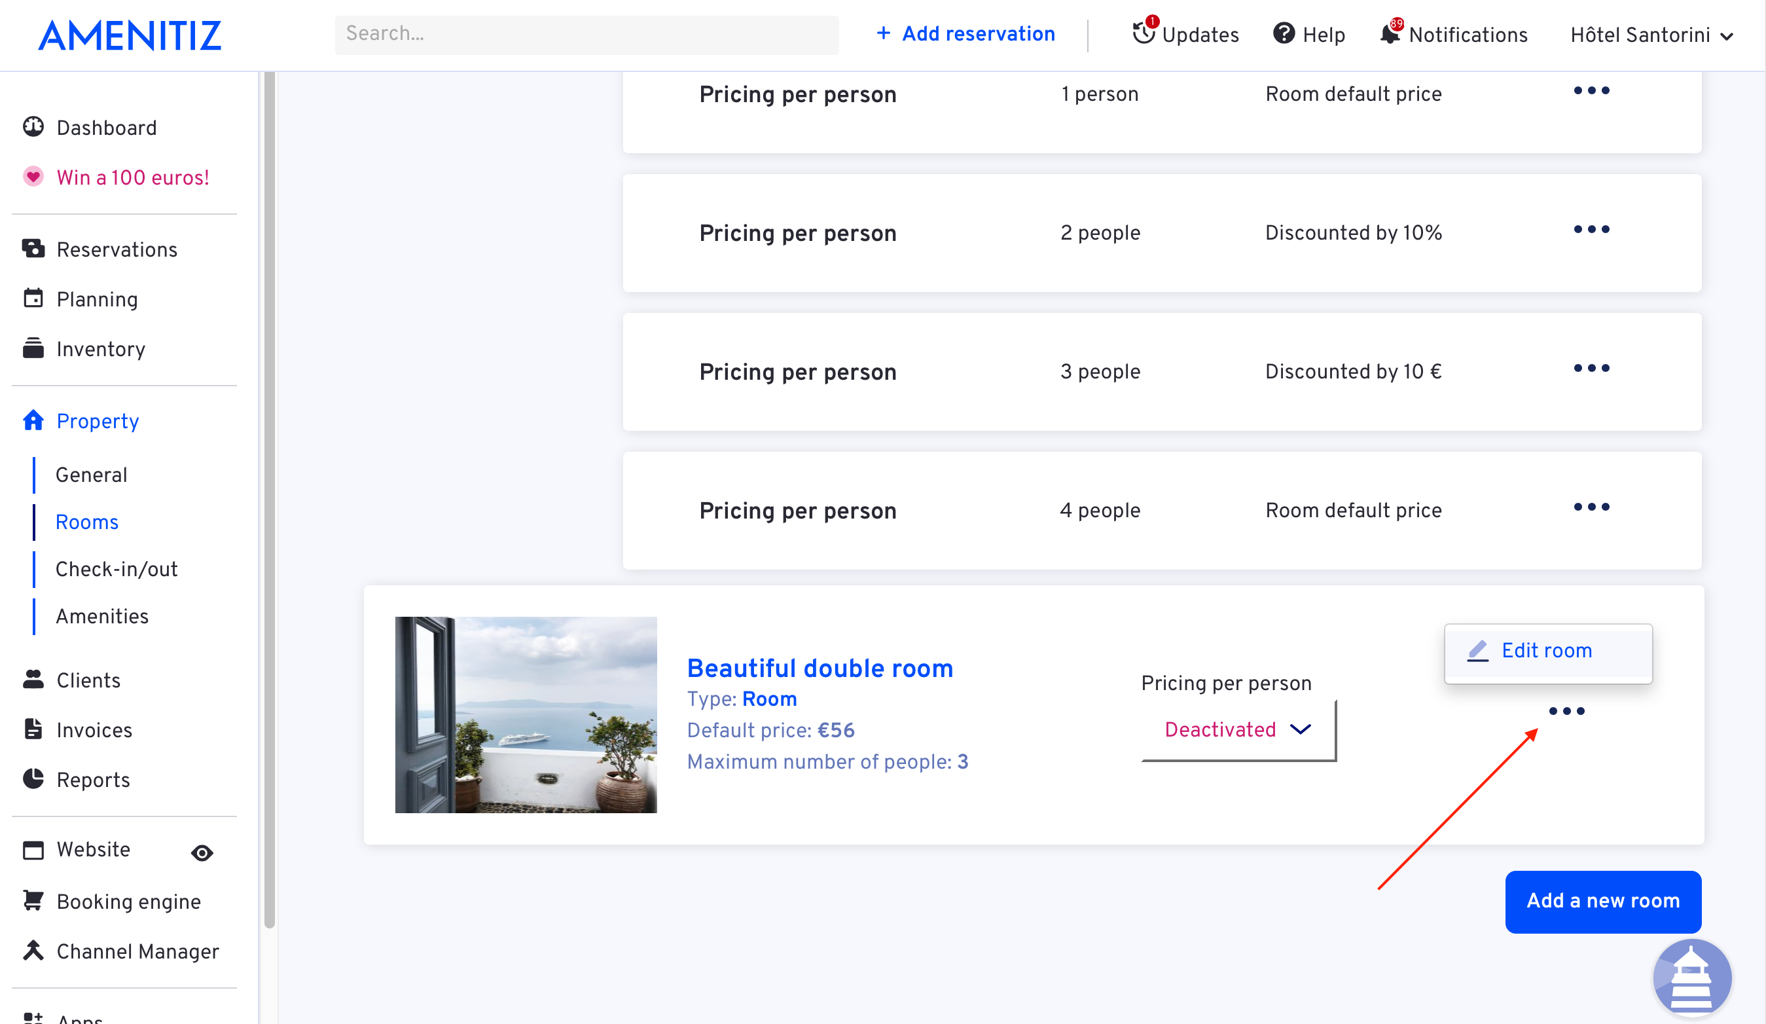The width and height of the screenshot is (1766, 1024).
Task: Open three-dot menu of Beautiful double room
Action: [1566, 712]
